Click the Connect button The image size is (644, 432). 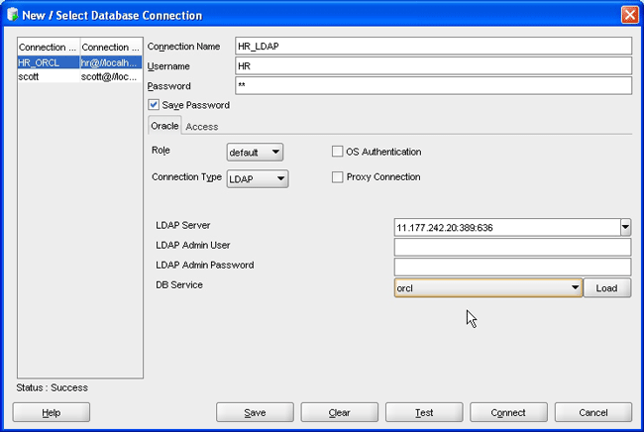pos(508,412)
